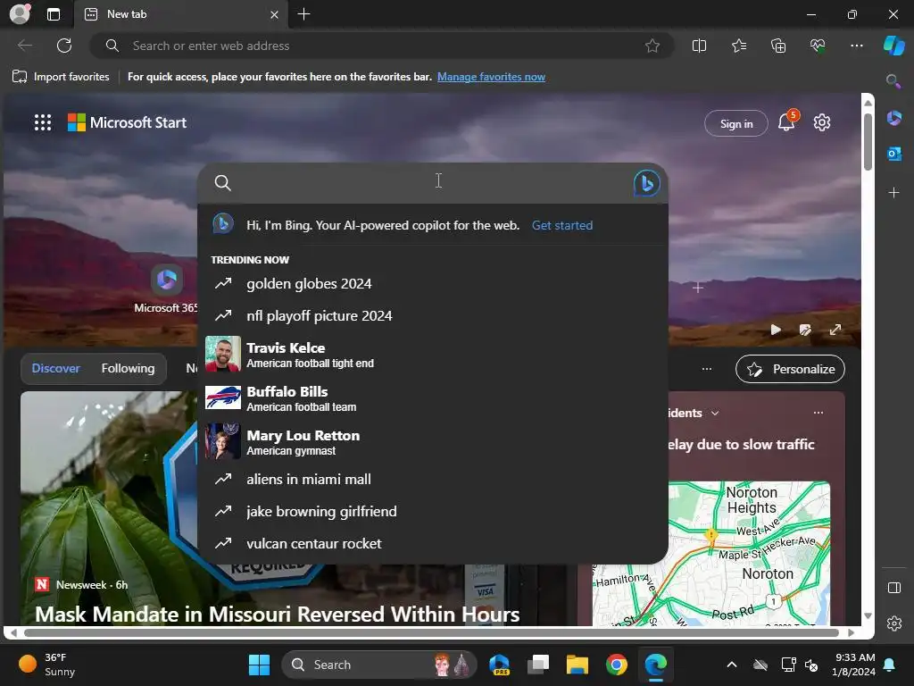
Task: Open File Explorer from taskbar
Action: [577, 665]
